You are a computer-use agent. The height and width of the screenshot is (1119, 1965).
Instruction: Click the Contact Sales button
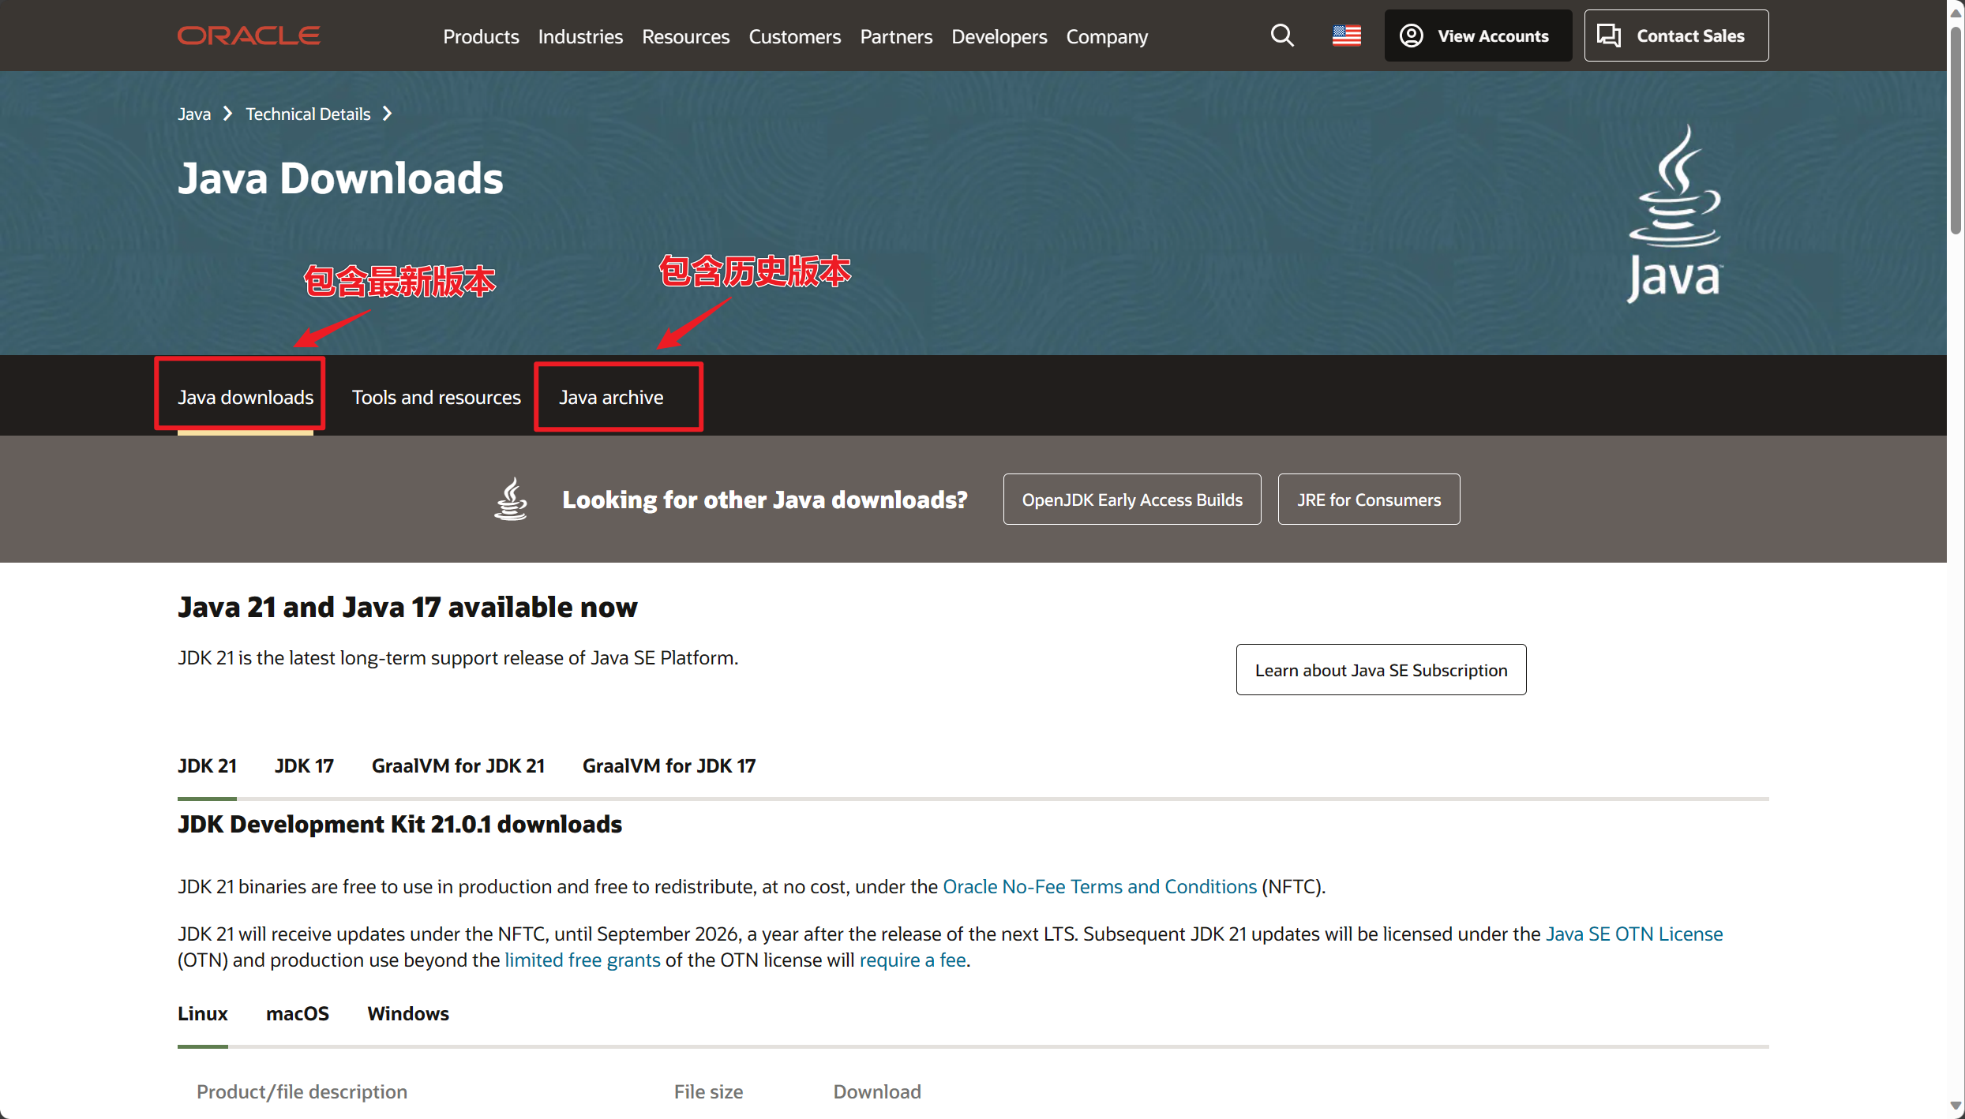tap(1675, 36)
